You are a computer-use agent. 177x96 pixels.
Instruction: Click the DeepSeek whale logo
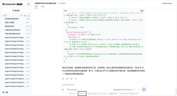tap(4, 4)
